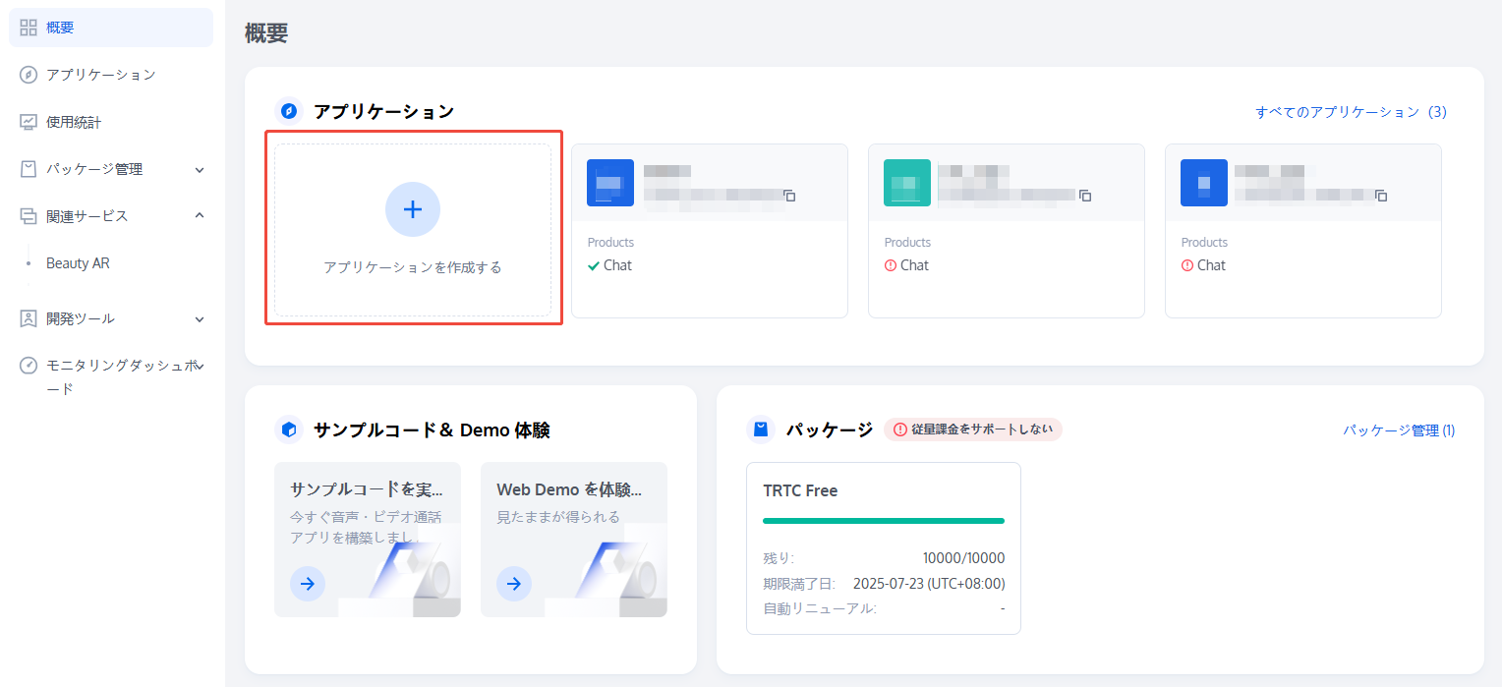The width and height of the screenshot is (1502, 687).
Task: Click the teal application avatar icon
Action: click(x=906, y=183)
